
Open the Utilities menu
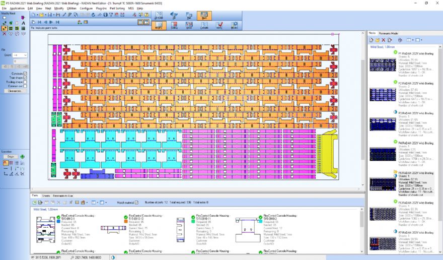[71, 9]
